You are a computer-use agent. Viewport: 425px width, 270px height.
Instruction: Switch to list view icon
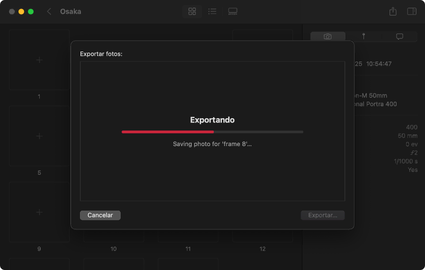212,11
